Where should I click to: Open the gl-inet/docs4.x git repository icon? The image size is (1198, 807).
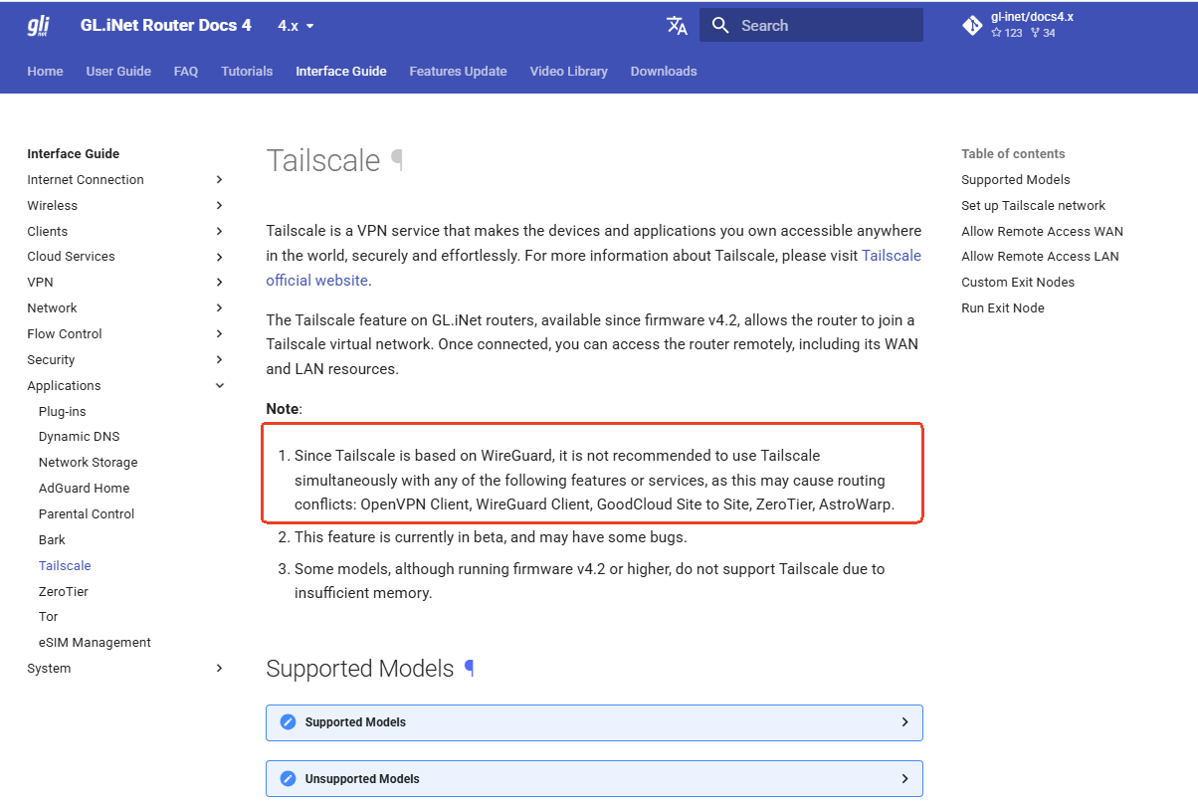[x=972, y=26]
